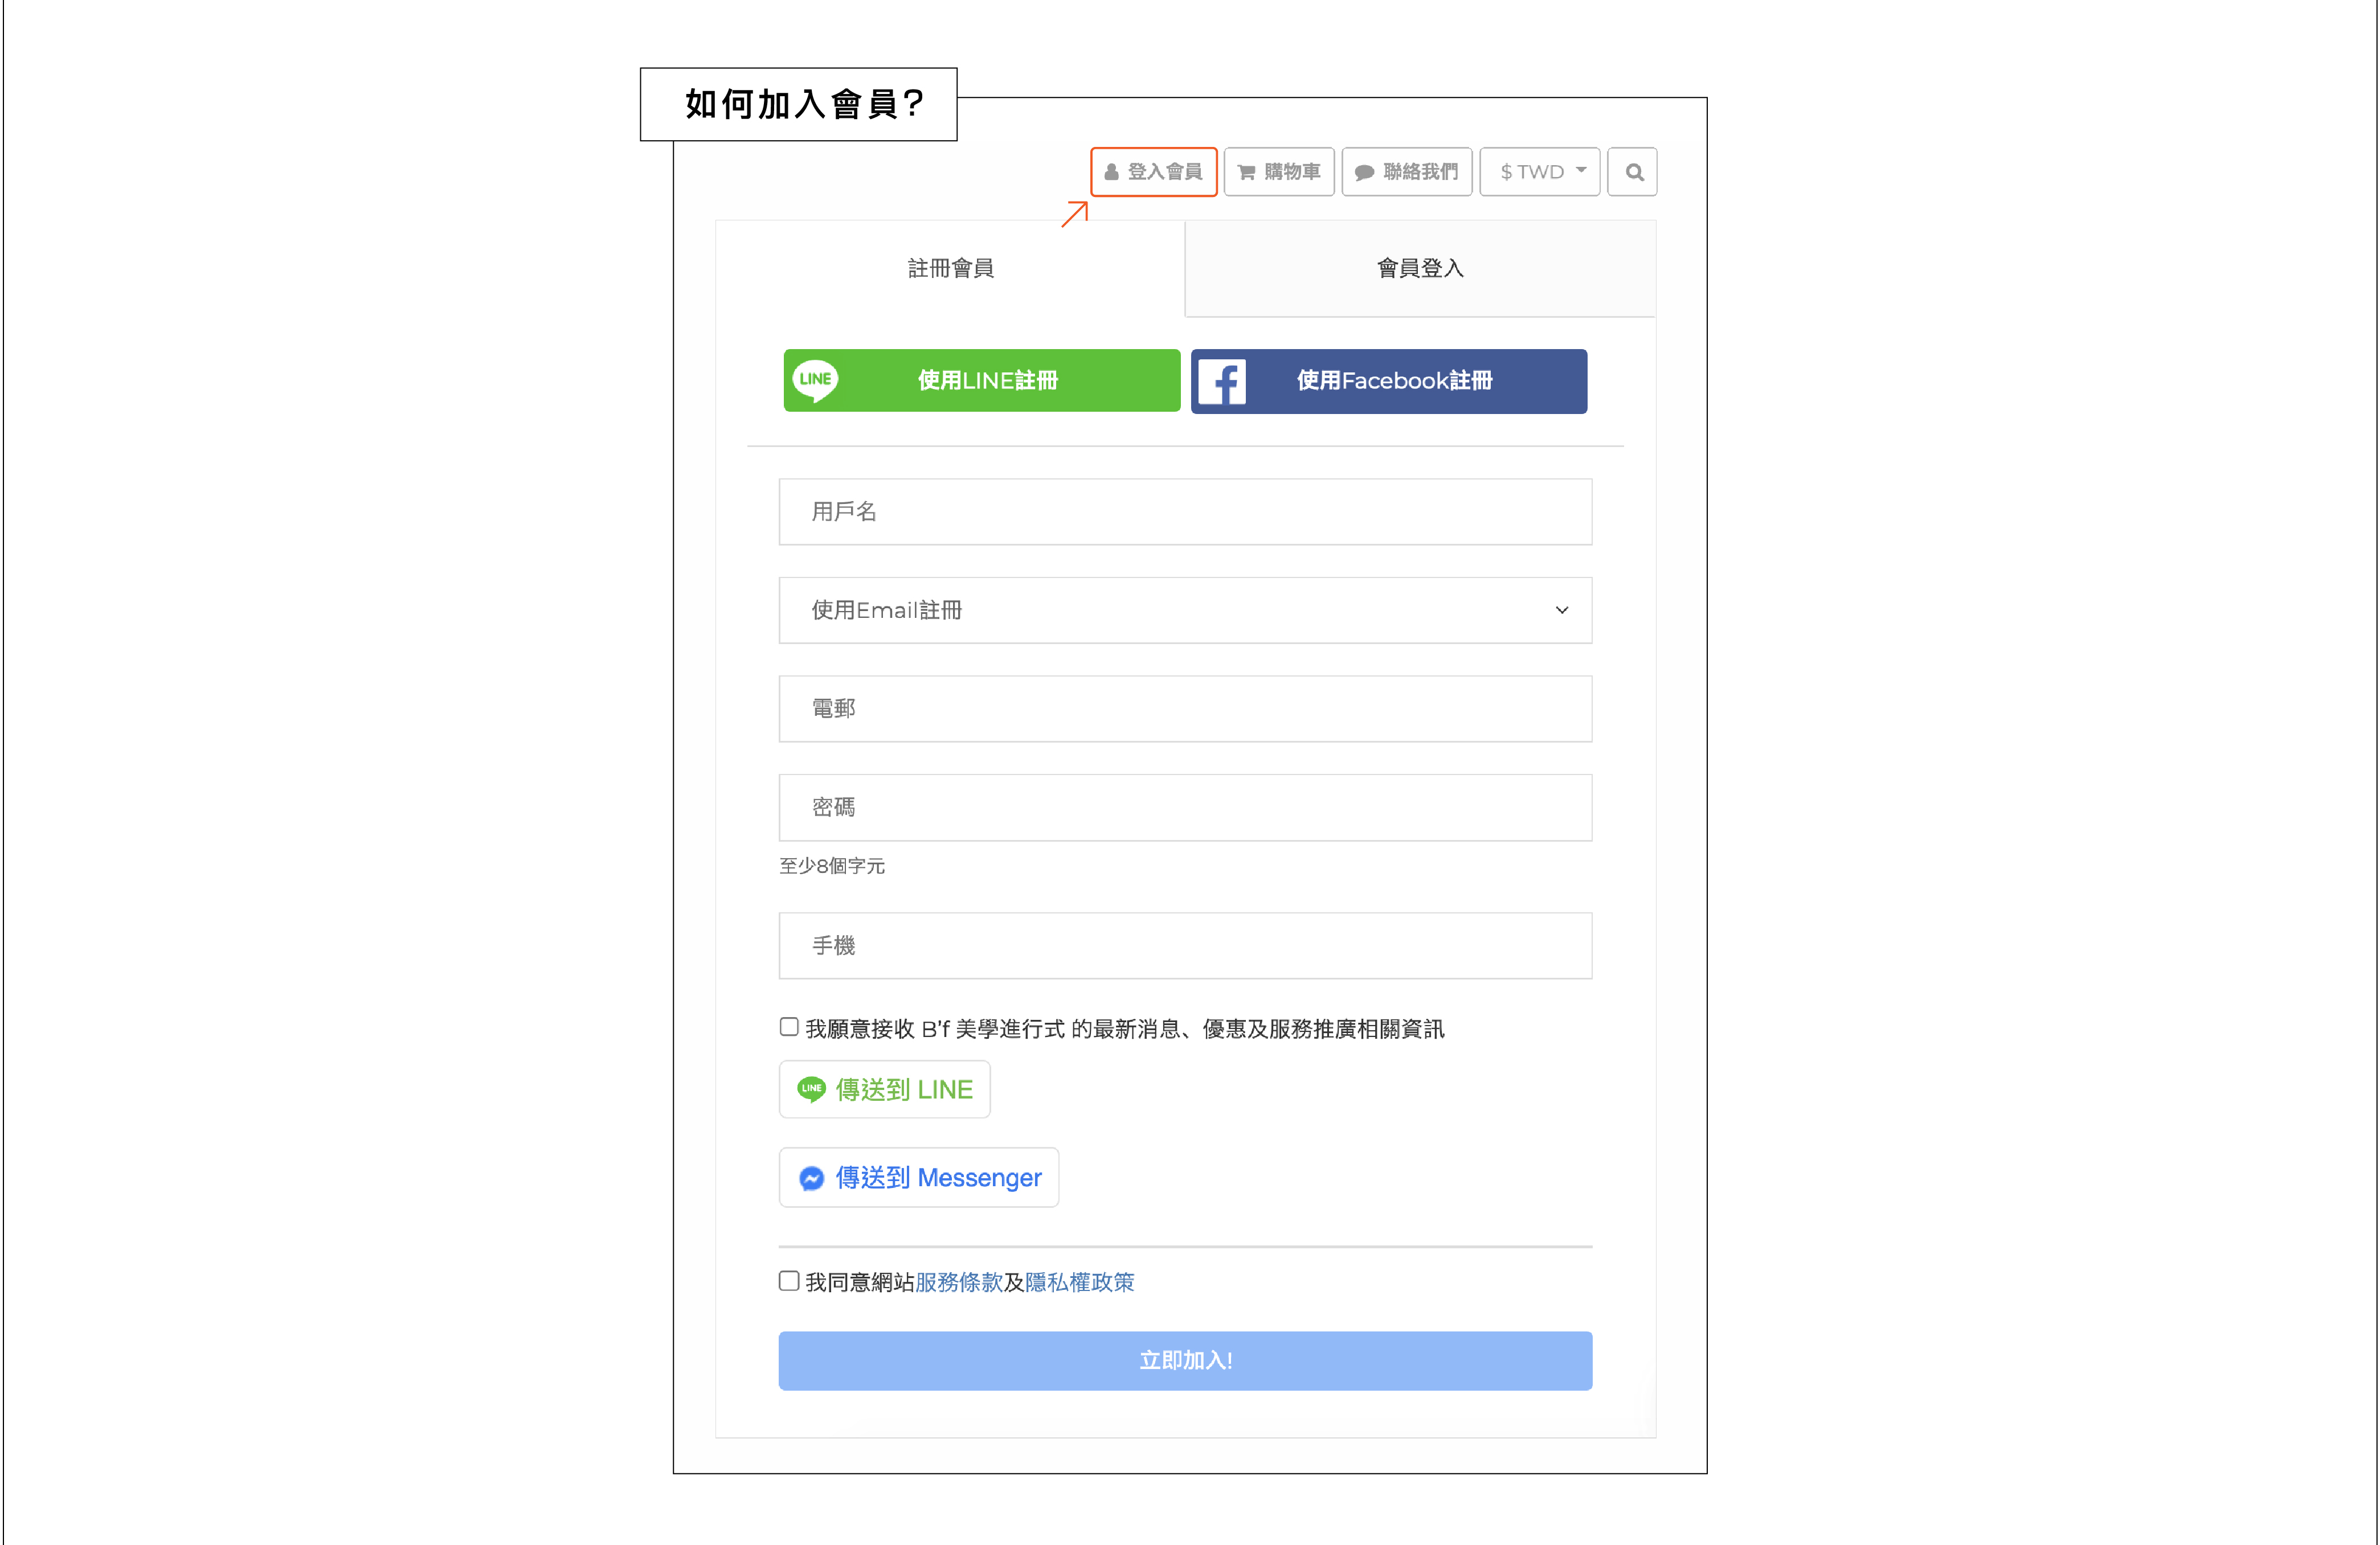Enable the newsletter 我願意接收 checkbox
This screenshot has height=1545, width=2380.
tap(789, 1027)
